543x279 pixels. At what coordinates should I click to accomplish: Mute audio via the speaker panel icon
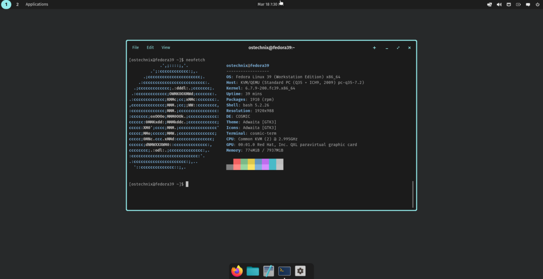point(498,4)
